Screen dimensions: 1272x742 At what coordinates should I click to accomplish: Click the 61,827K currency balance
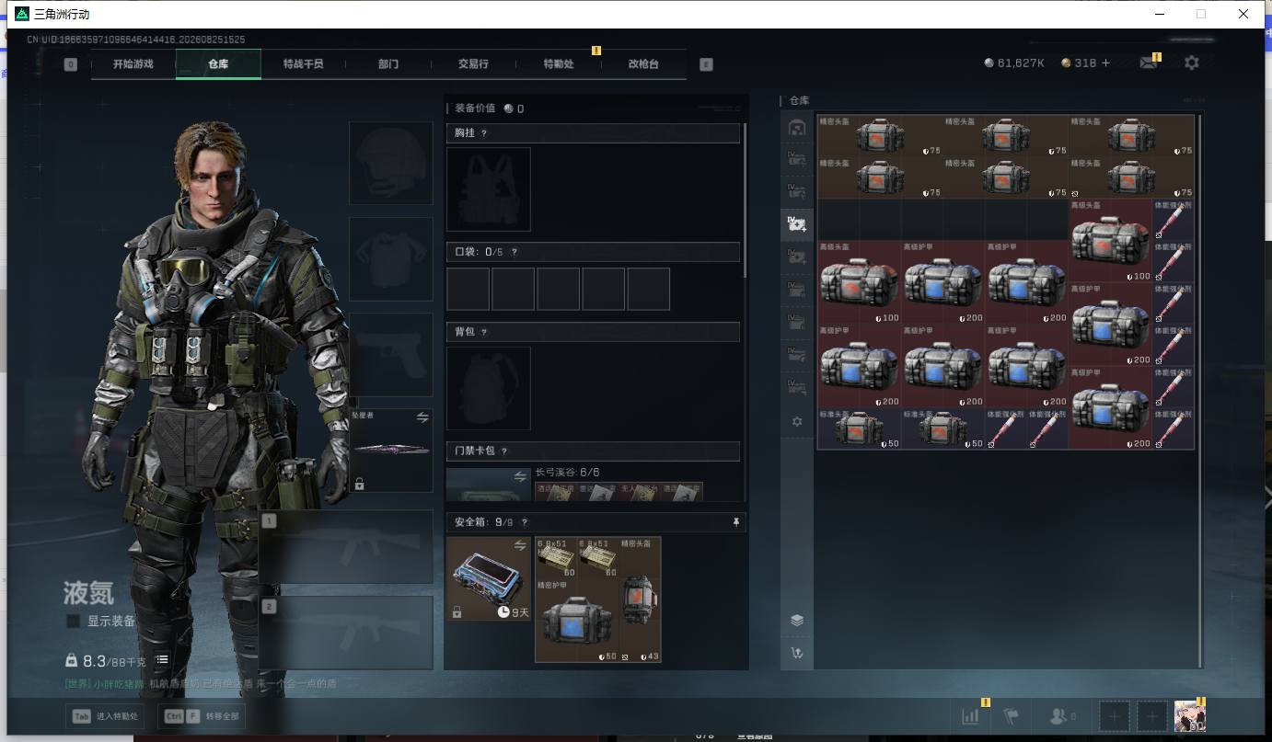[x=1014, y=63]
